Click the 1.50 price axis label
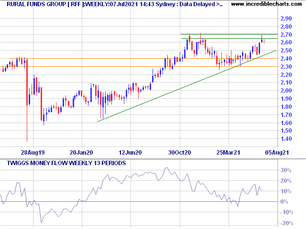The image size is (306, 229). click(x=286, y=131)
